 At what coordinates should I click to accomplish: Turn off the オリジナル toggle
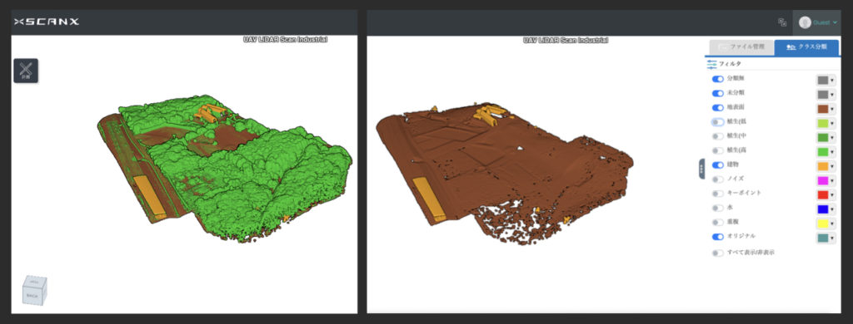click(x=718, y=237)
